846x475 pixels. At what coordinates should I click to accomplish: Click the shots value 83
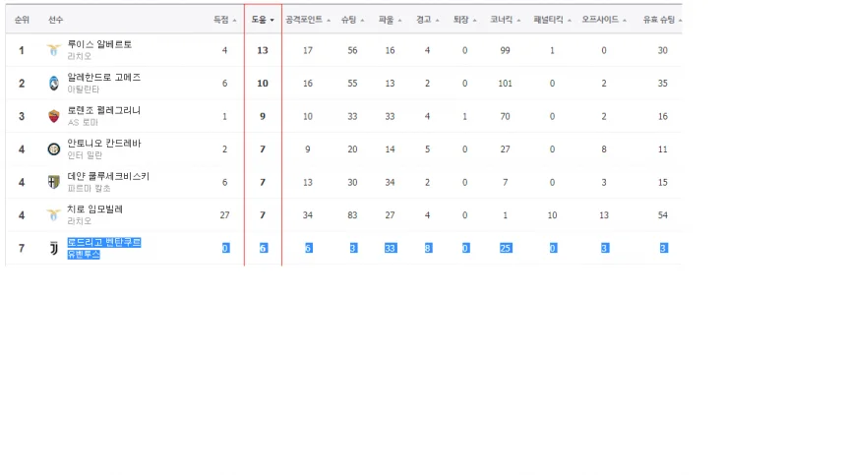click(x=352, y=214)
